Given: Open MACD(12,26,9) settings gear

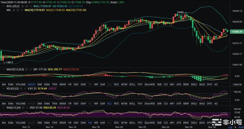Looking at the screenshot, I should (27, 70).
